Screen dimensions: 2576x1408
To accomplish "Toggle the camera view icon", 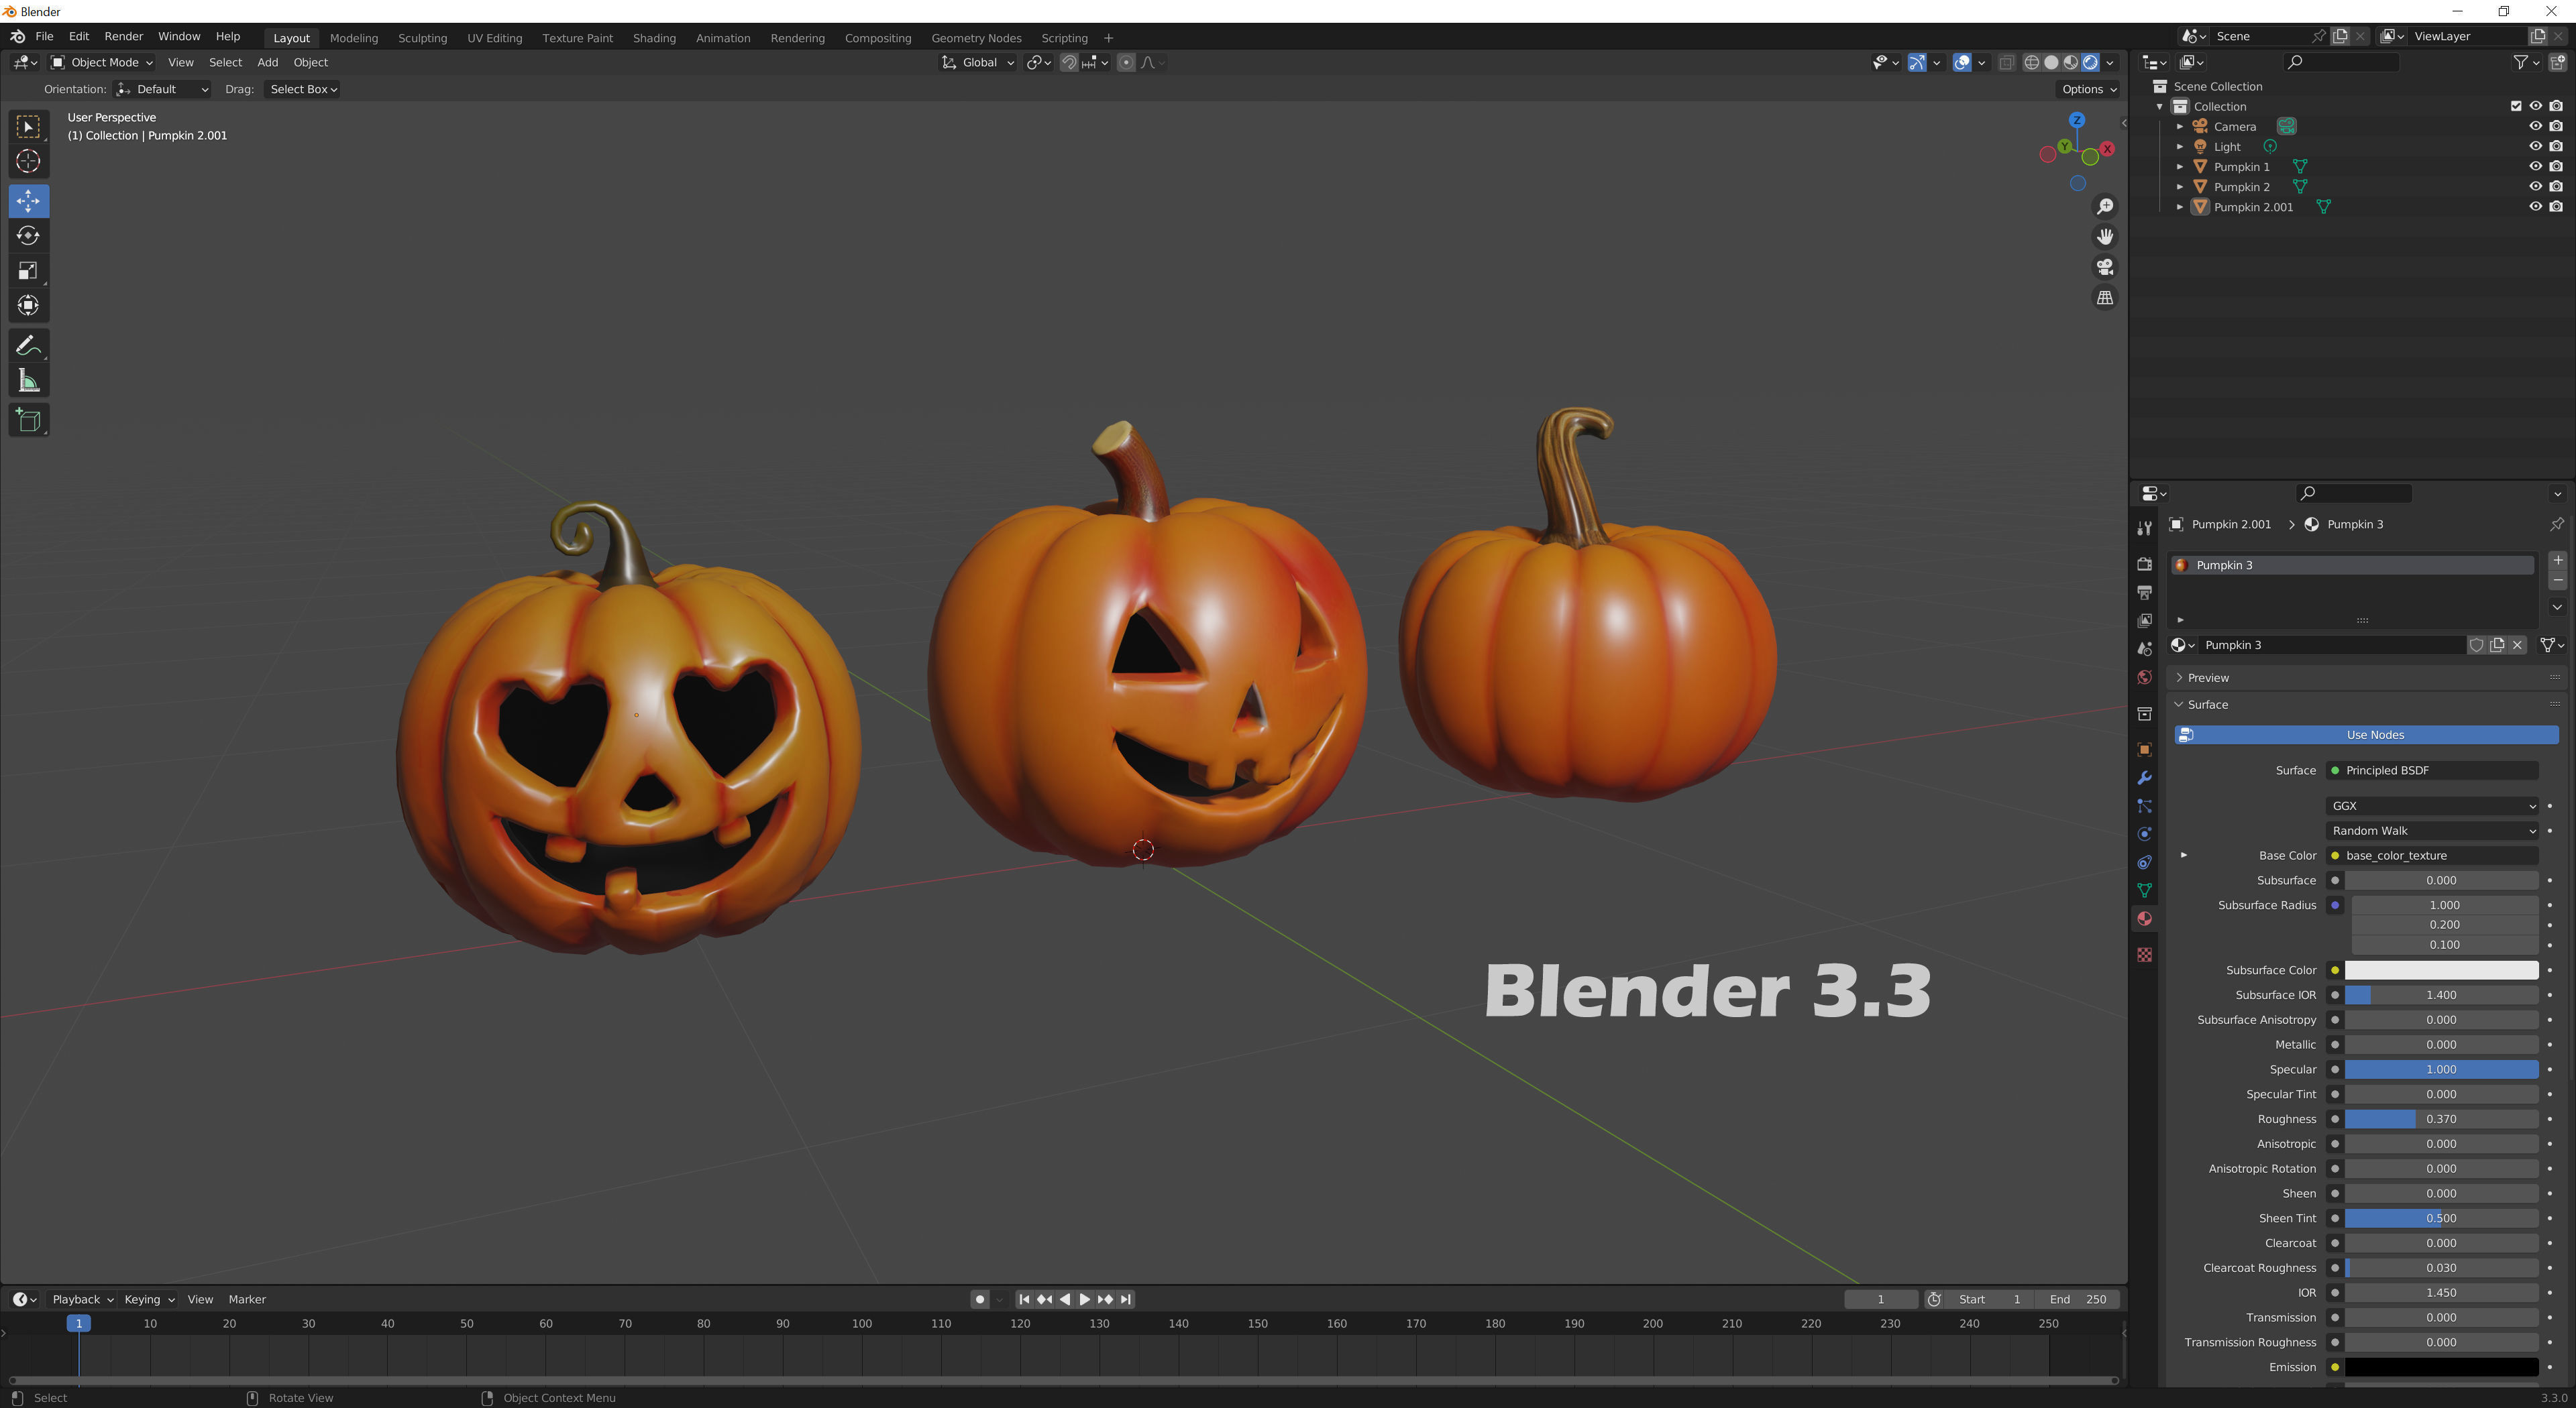I will tap(2105, 267).
